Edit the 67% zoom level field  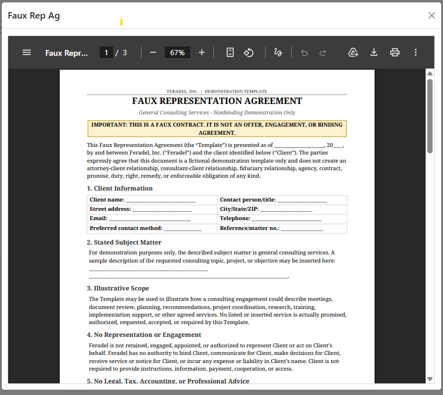point(177,53)
